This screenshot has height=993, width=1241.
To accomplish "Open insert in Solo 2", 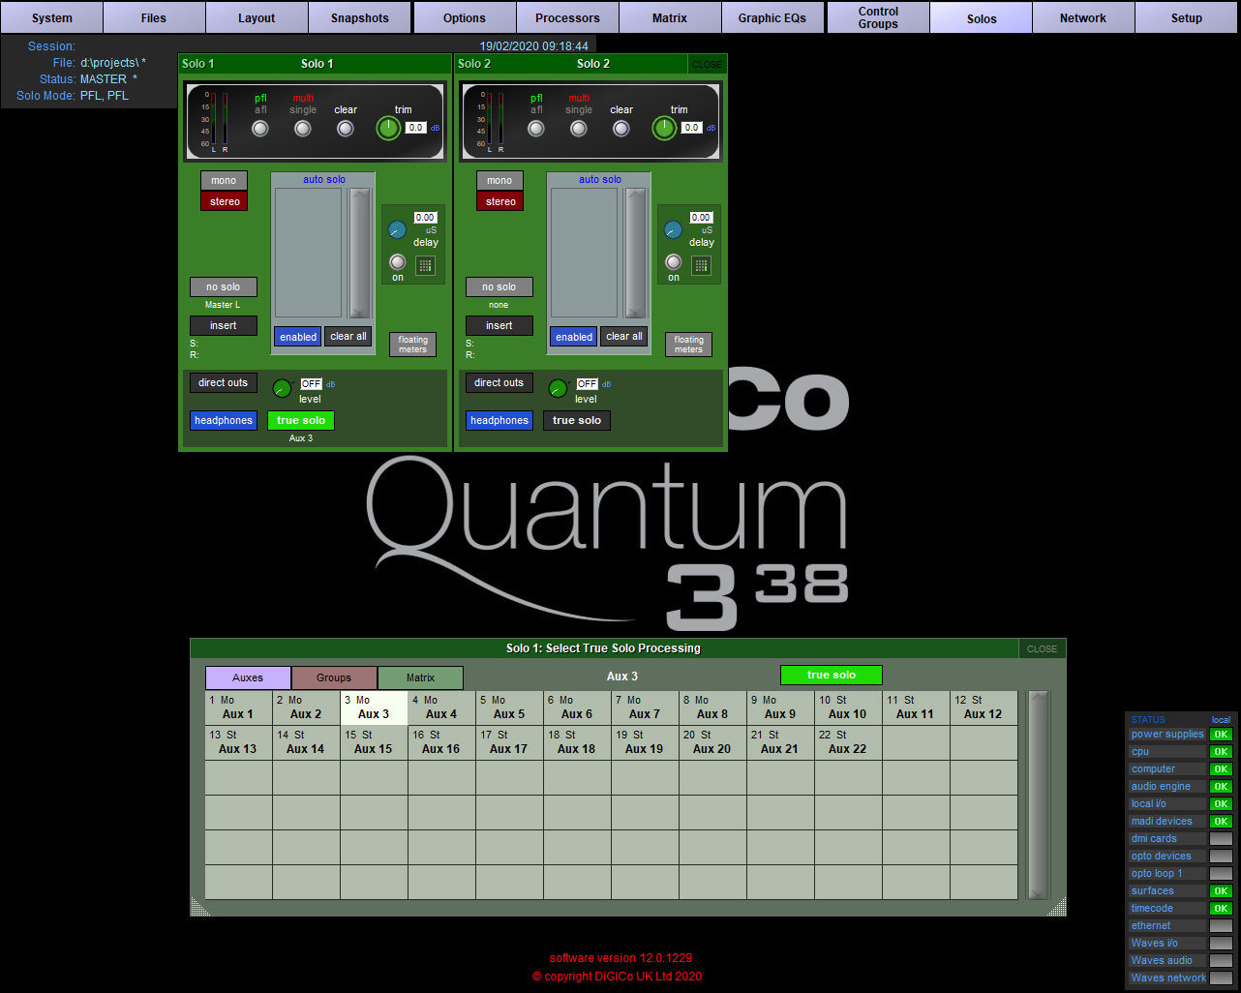I will pyautogui.click(x=499, y=326).
